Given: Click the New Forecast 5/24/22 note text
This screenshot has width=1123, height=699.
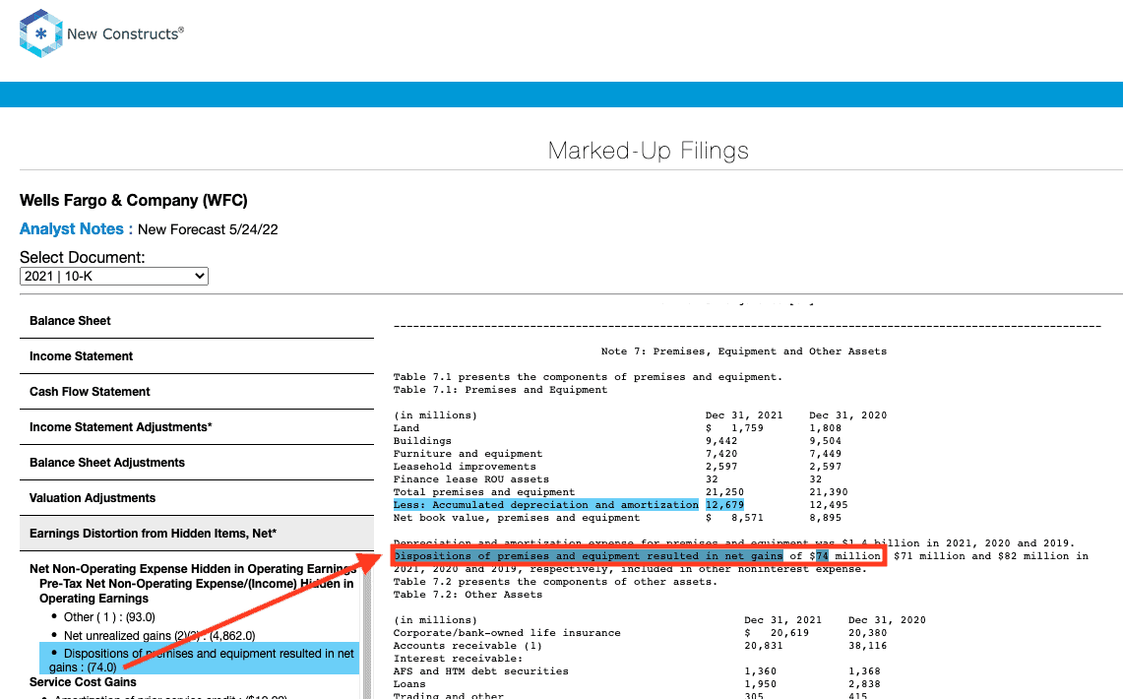Looking at the screenshot, I should tap(208, 230).
